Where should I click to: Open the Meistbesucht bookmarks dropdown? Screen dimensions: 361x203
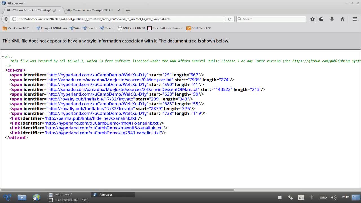pyautogui.click(x=16, y=28)
